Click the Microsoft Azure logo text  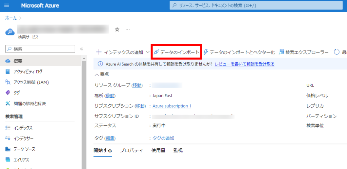pos(40,6)
